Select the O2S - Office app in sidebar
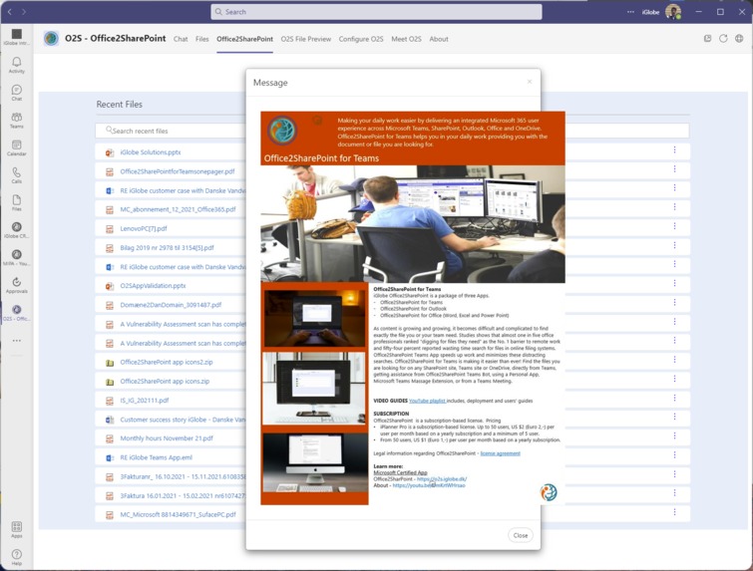Viewport: 753px width, 571px height. point(16,312)
